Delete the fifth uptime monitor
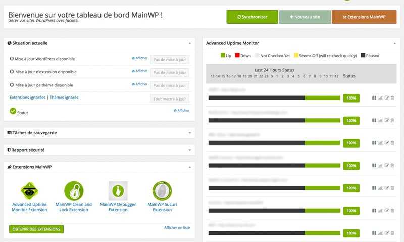This screenshot has width=404, height=242. 392,188
